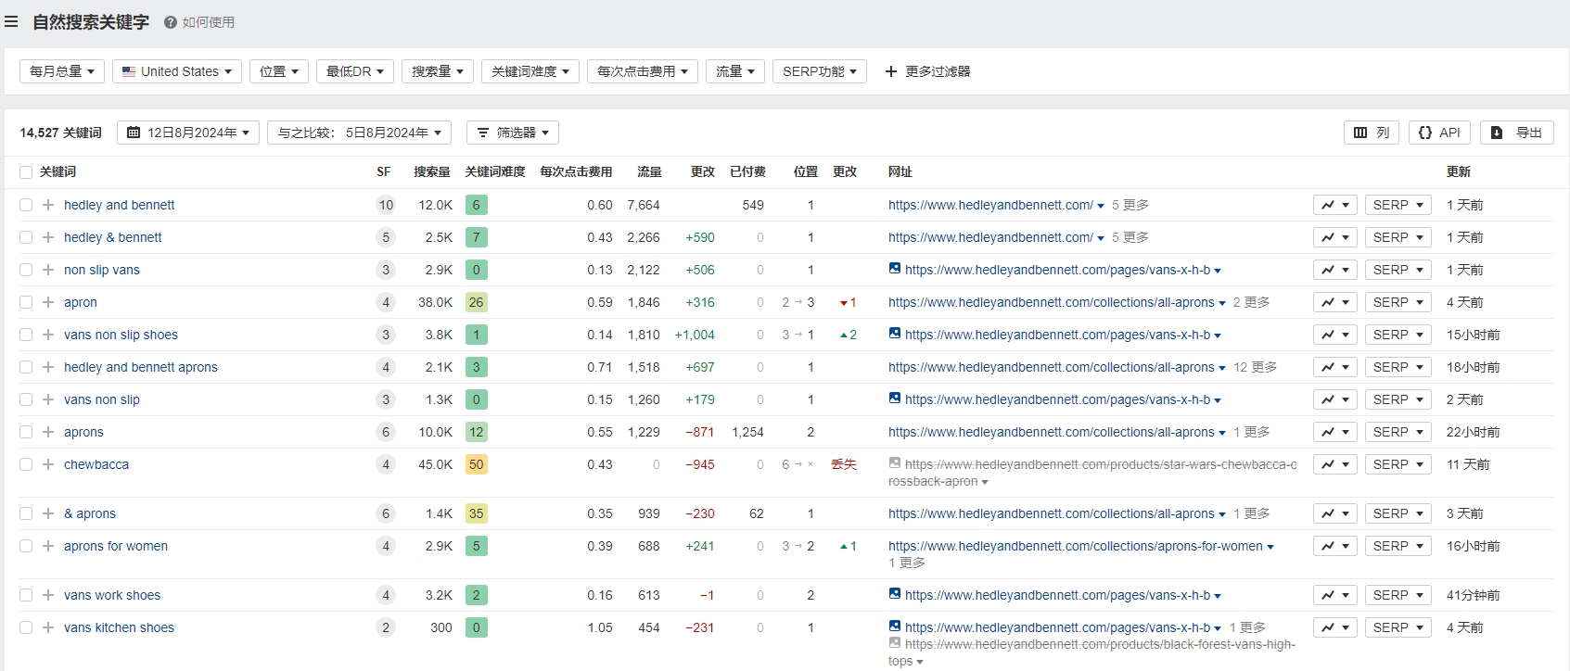Click the plus icon for non slip vans

(48, 270)
